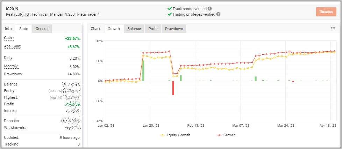Click the red loss bar on chart
Image resolution: width=342 pixels, height=149 pixels.
tap(173, 88)
